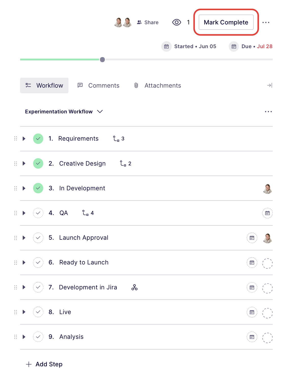Click Add Step
This screenshot has width=288, height=376.
coord(44,364)
